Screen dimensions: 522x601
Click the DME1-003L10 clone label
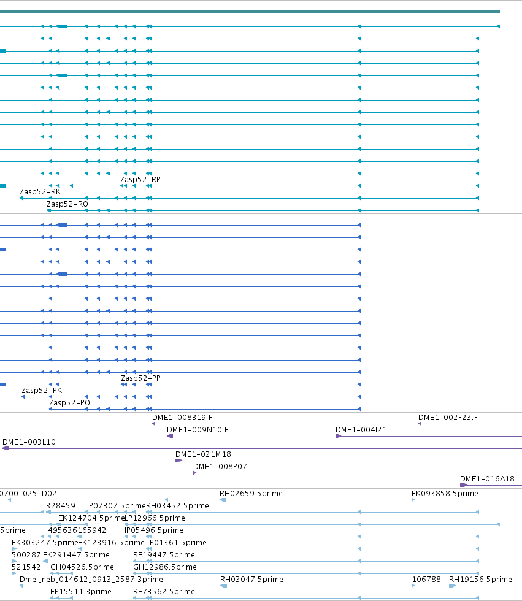[x=29, y=442]
